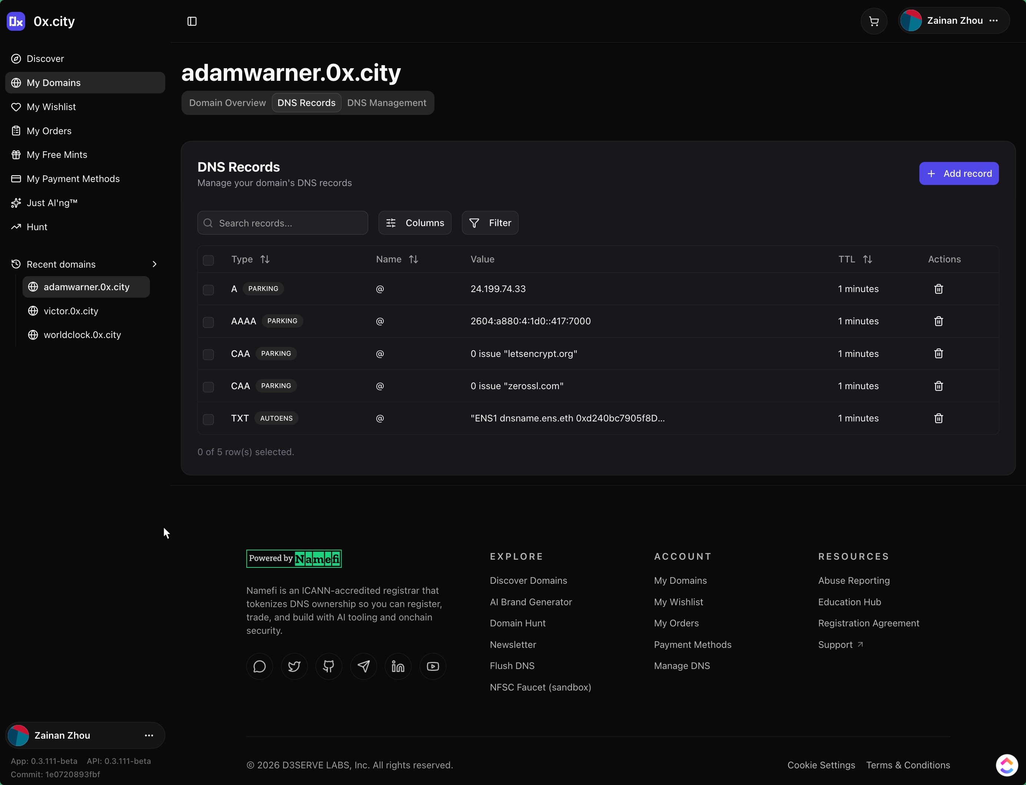Delete the TXT AUTOENS record
This screenshot has height=785, width=1026.
pyautogui.click(x=938, y=418)
